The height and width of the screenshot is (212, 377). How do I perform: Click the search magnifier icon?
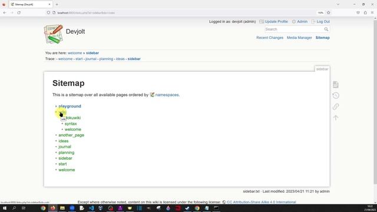pyautogui.click(x=326, y=29)
